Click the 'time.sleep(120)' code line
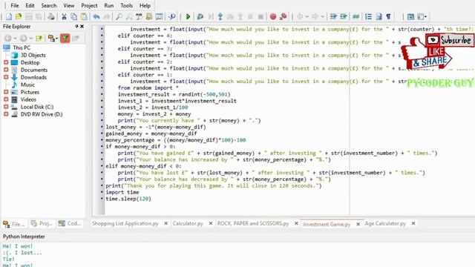Screen dimensions: 475x267 128,199
